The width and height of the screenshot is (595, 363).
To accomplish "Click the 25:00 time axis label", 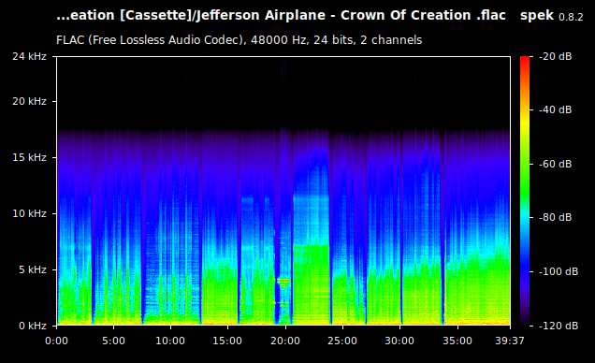I will tap(342, 341).
